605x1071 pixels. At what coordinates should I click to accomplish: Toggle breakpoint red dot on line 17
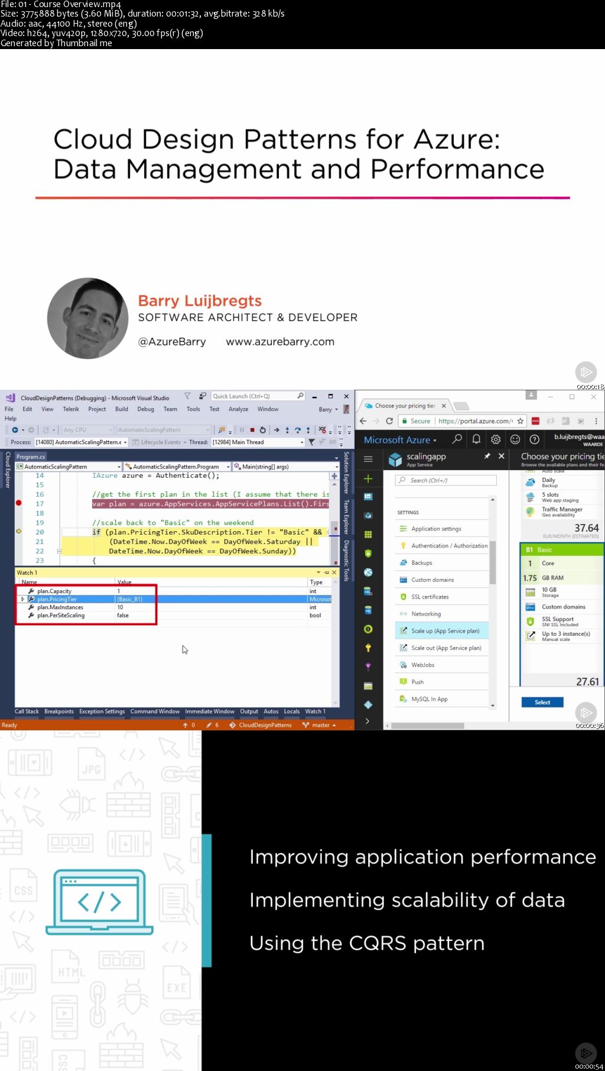coord(18,503)
